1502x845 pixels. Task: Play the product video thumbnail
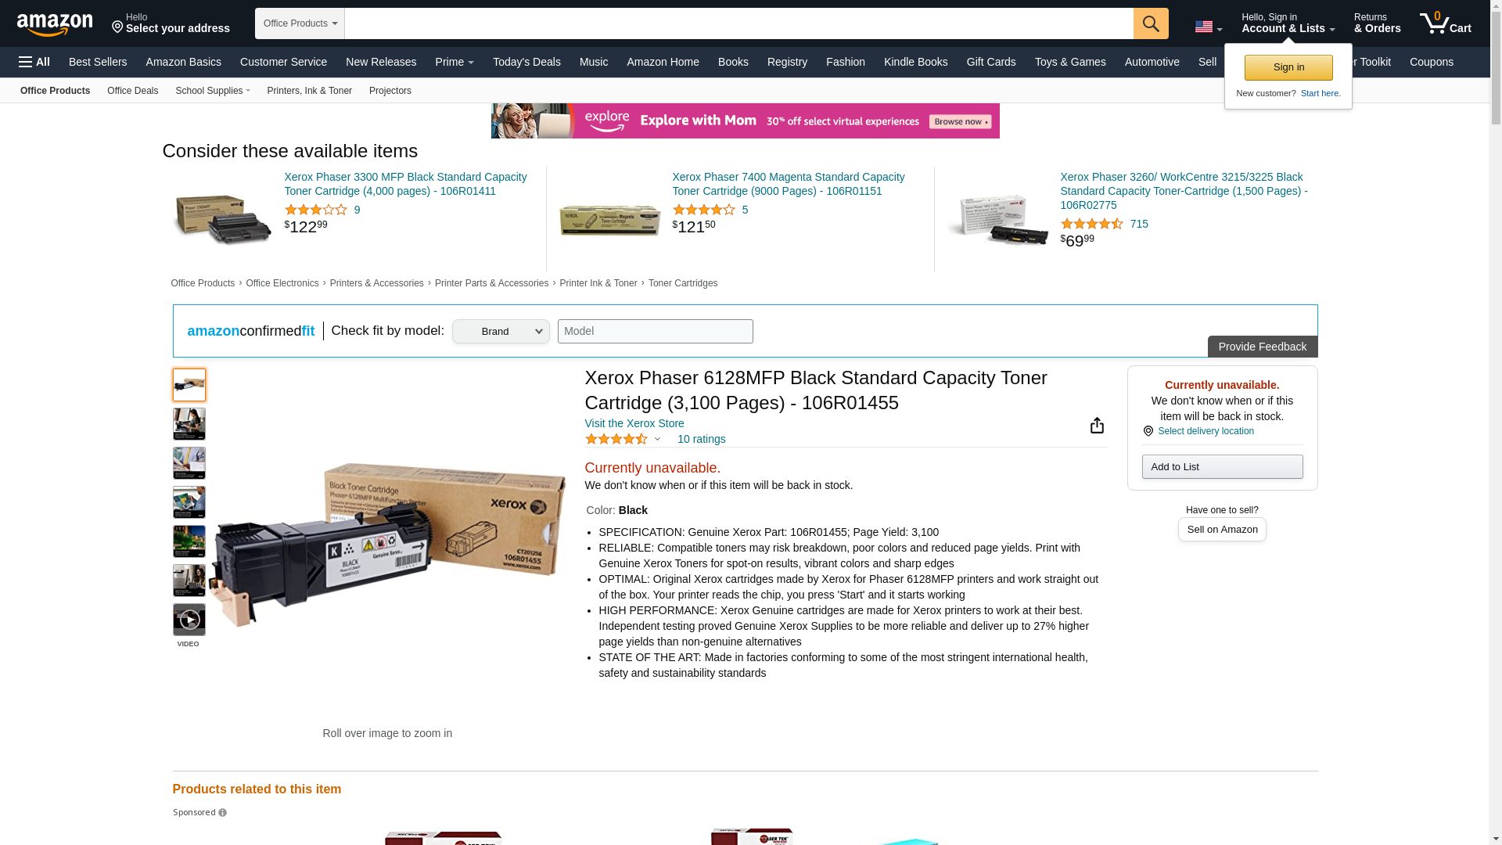pos(189,620)
